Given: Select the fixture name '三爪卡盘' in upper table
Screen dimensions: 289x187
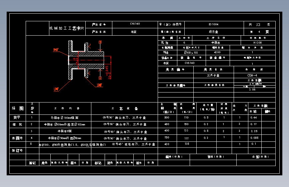Looking at the screenshot, I should coord(213,76).
